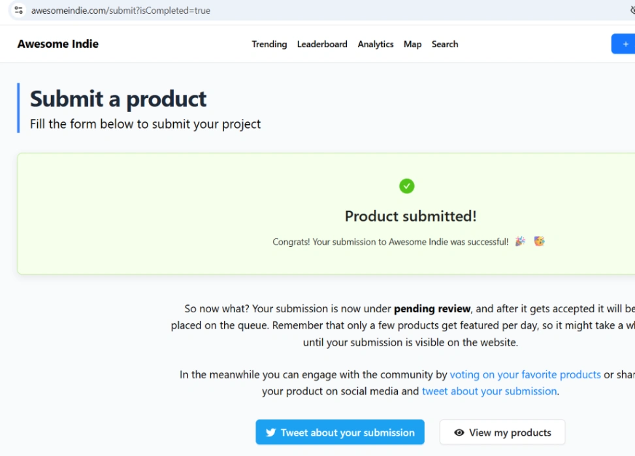Viewport: 635px width, 456px height.
Task: Open the Awesome Indie home logo
Action: click(58, 44)
